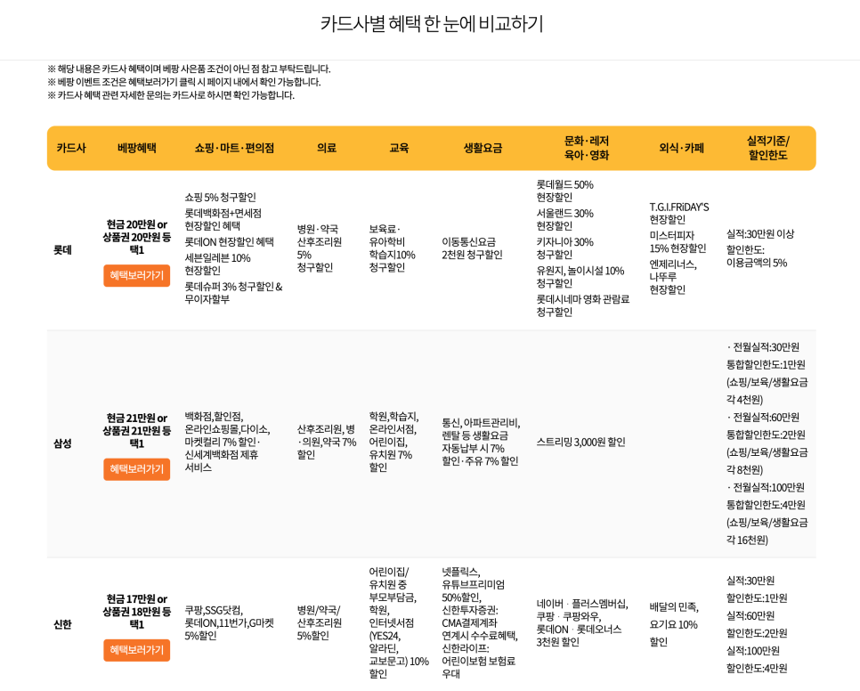Click second notice about 베팡 이벤트 조건

point(184,82)
